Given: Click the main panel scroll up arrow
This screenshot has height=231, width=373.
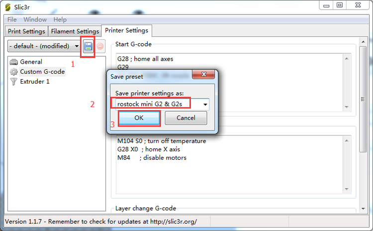Looking at the screenshot, I should click(363, 42).
